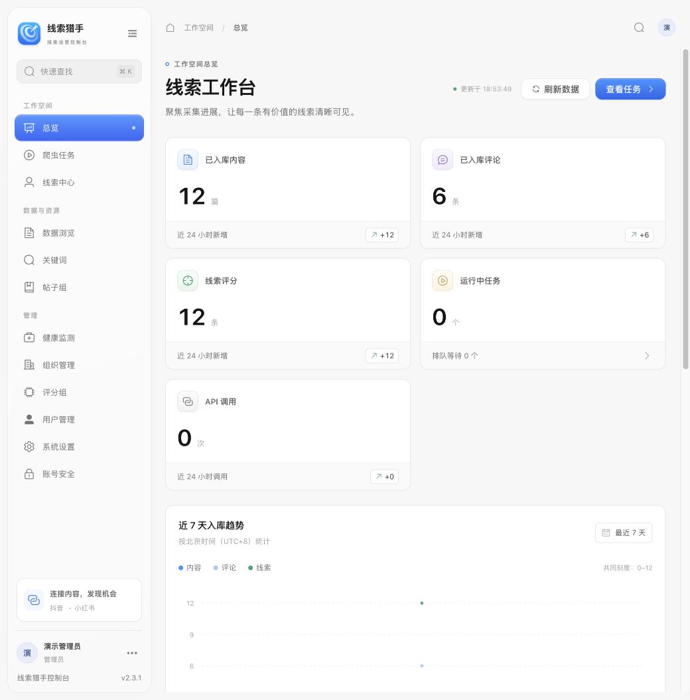Click the 线索工作台 heading
The height and width of the screenshot is (700, 690).
coord(210,87)
